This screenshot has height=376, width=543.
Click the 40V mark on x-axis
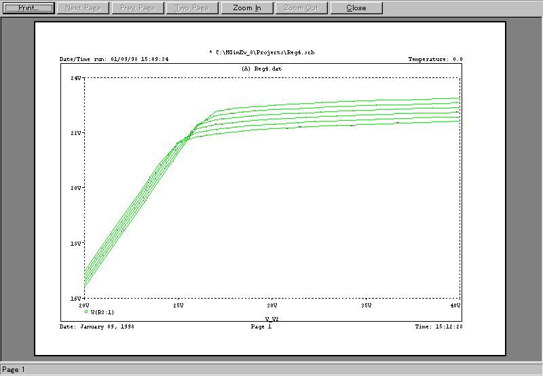456,305
